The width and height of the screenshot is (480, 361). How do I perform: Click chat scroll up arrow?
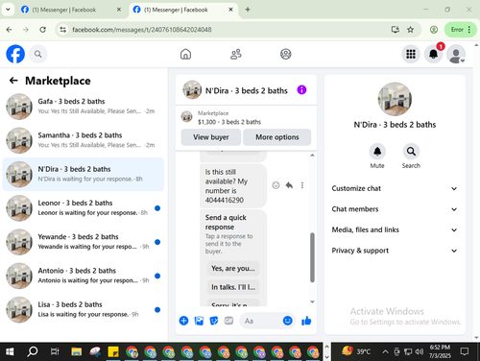point(312,156)
